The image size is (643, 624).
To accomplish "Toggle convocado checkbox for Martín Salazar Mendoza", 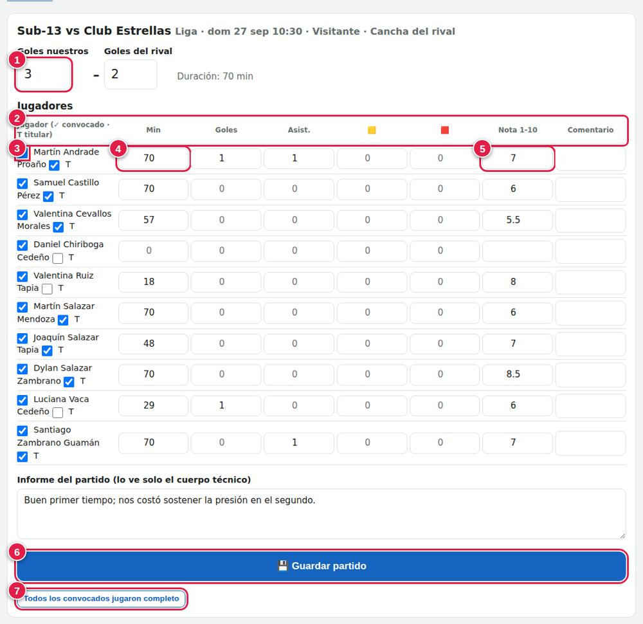I will coord(23,307).
